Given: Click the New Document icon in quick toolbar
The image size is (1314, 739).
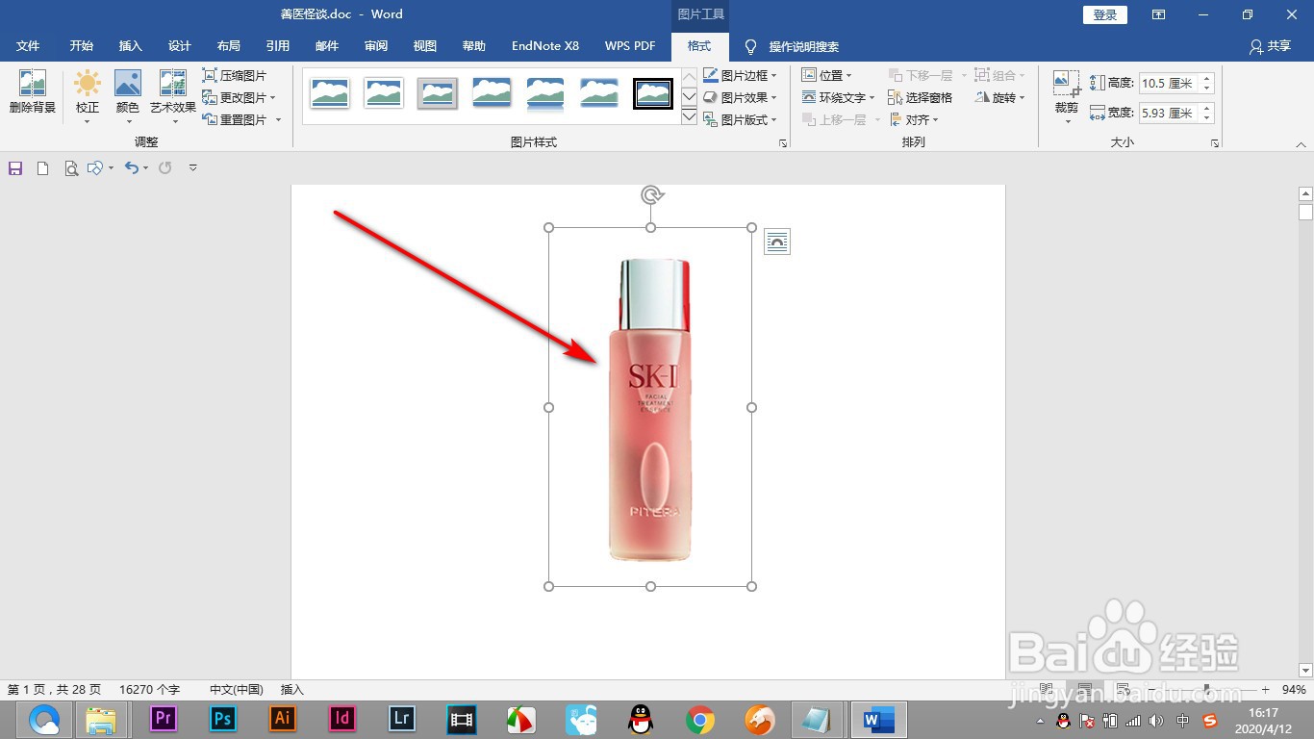Looking at the screenshot, I should point(42,168).
